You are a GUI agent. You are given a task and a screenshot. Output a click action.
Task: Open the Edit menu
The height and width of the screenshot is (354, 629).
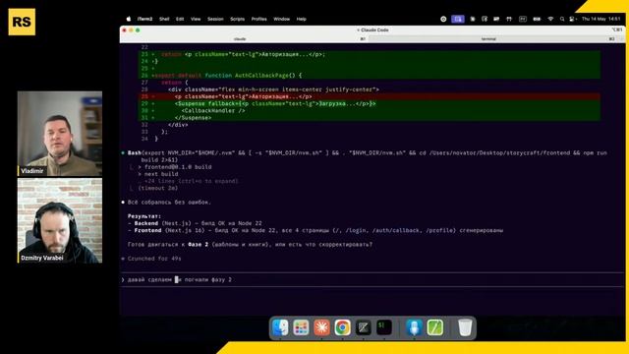180,19
